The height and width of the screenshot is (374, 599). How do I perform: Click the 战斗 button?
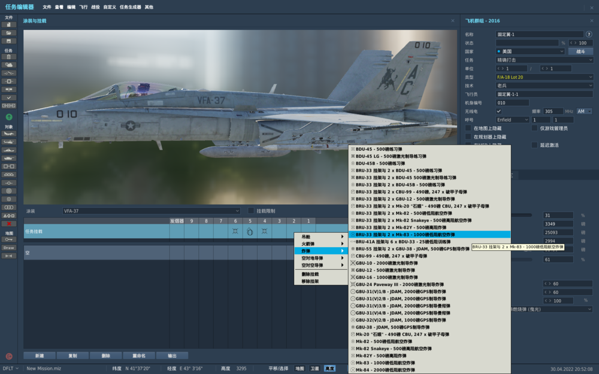click(580, 51)
